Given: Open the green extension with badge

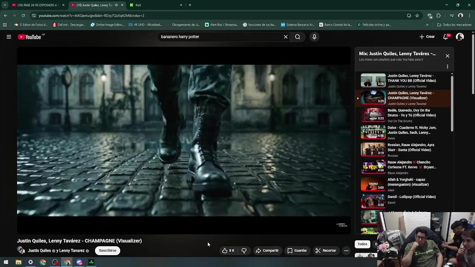Looking at the screenshot, I should [430, 16].
